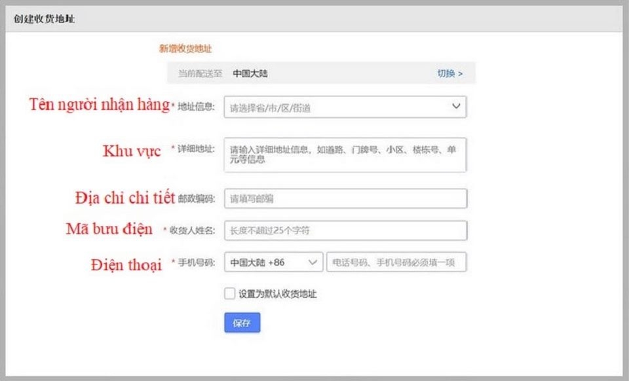Image resolution: width=629 pixels, height=381 pixels.
Task: Expand the 中国大陆 +86 country code dropdown
Action: pos(272,262)
